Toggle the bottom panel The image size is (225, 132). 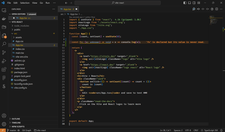(189, 3)
